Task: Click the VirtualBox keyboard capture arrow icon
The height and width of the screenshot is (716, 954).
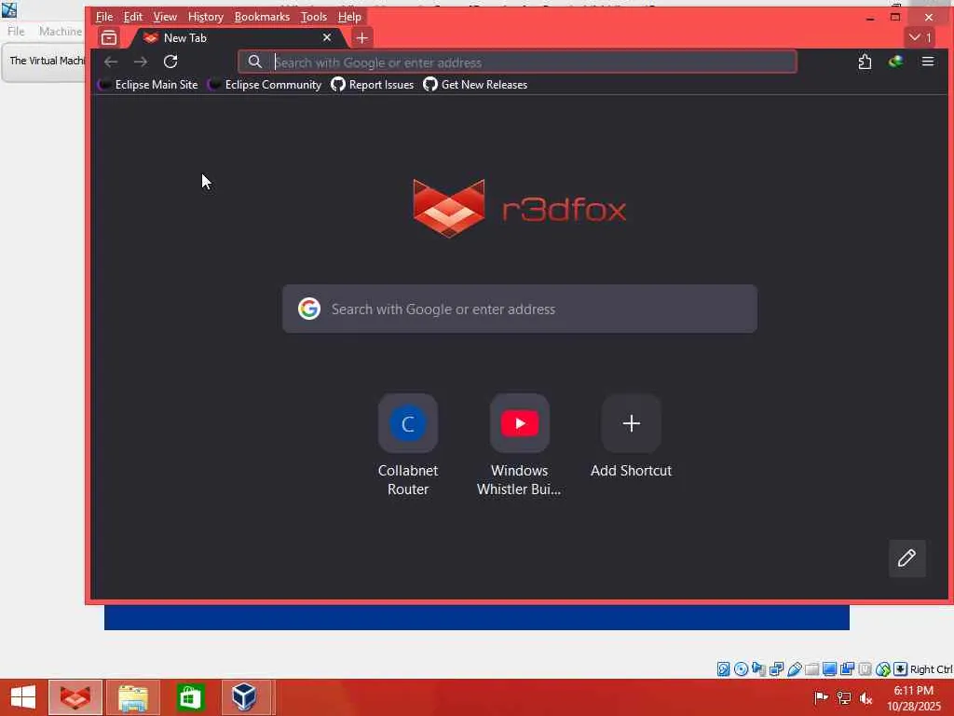Action: coord(901,669)
